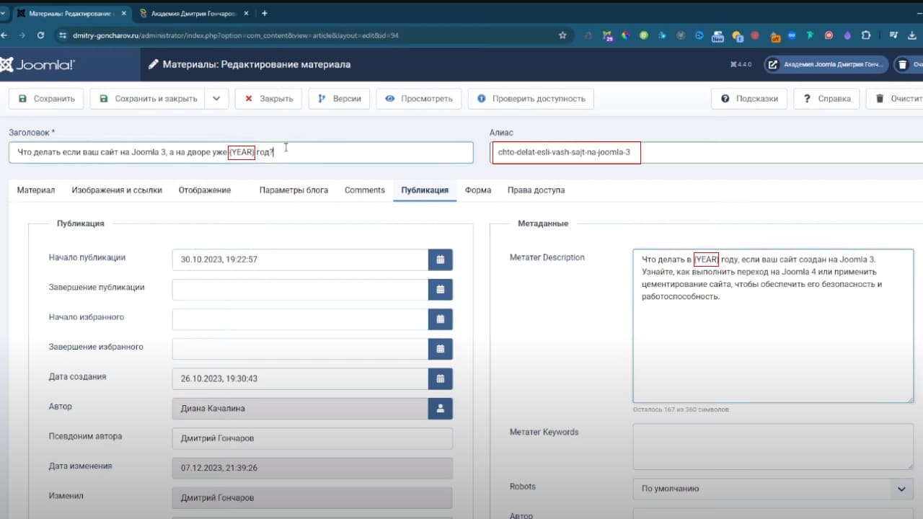Click the Проверить доступность button
Screen dimensions: 923x519
[x=531, y=99]
